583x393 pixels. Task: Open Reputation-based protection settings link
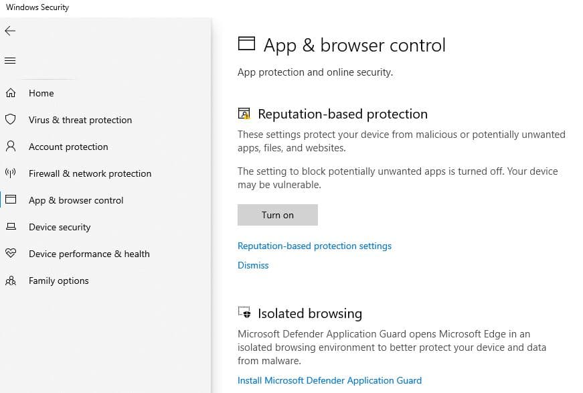coord(315,246)
